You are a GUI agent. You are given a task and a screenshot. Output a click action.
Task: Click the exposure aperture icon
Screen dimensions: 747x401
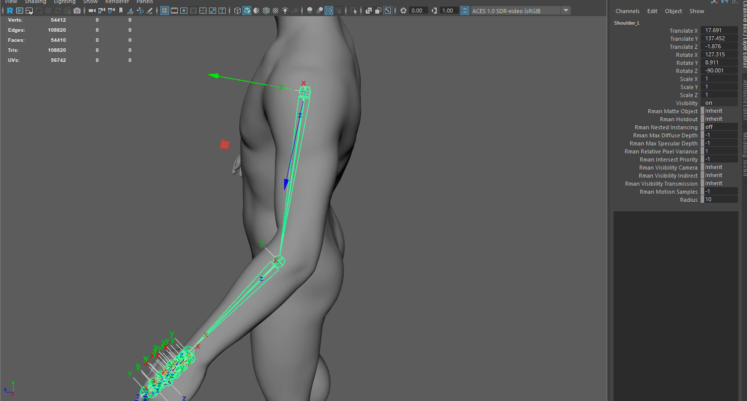[403, 11]
